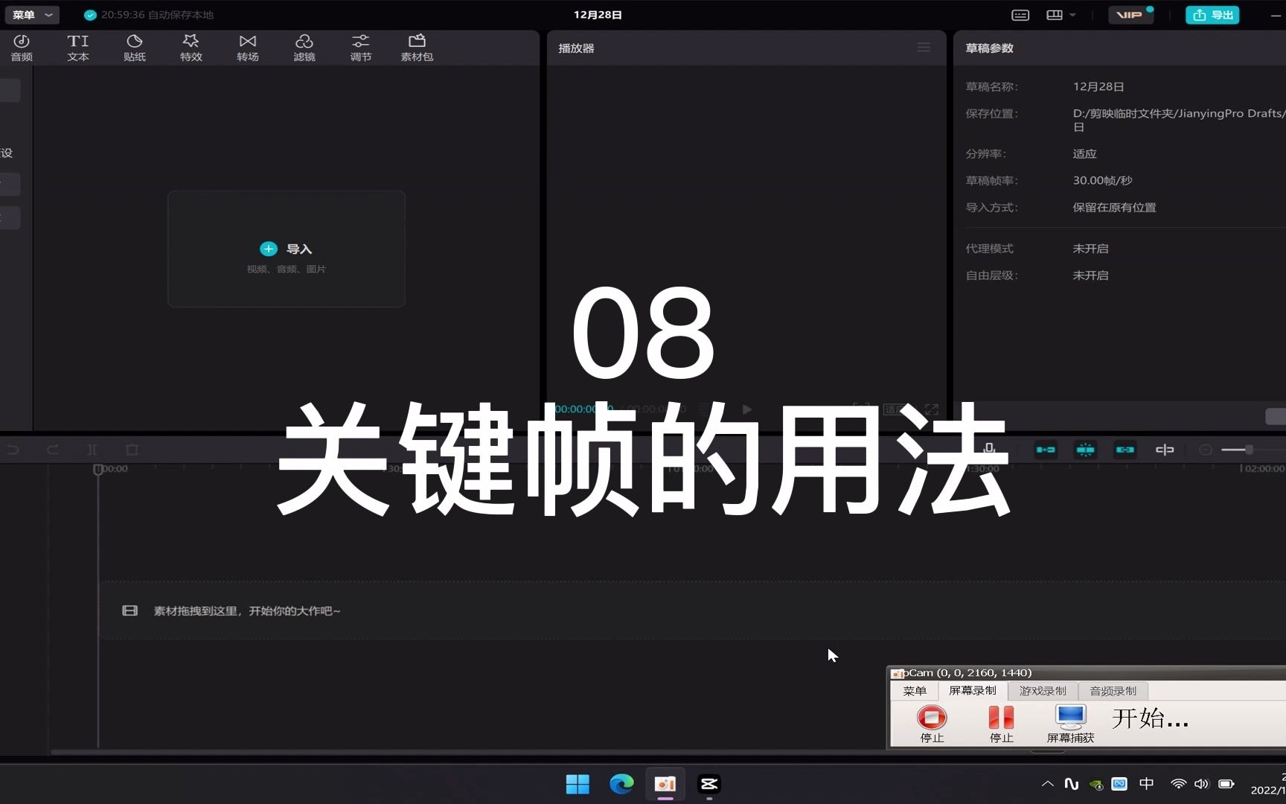This screenshot has width=1286, height=804.
Task: Open the 转场 (Transitions) panel
Action: point(247,47)
